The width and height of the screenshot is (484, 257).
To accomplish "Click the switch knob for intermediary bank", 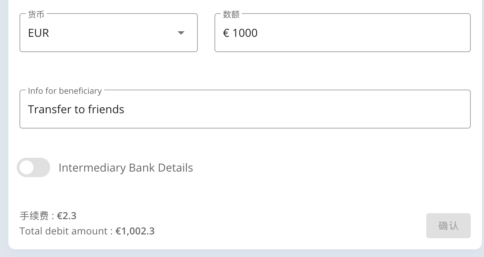I will 26,168.
